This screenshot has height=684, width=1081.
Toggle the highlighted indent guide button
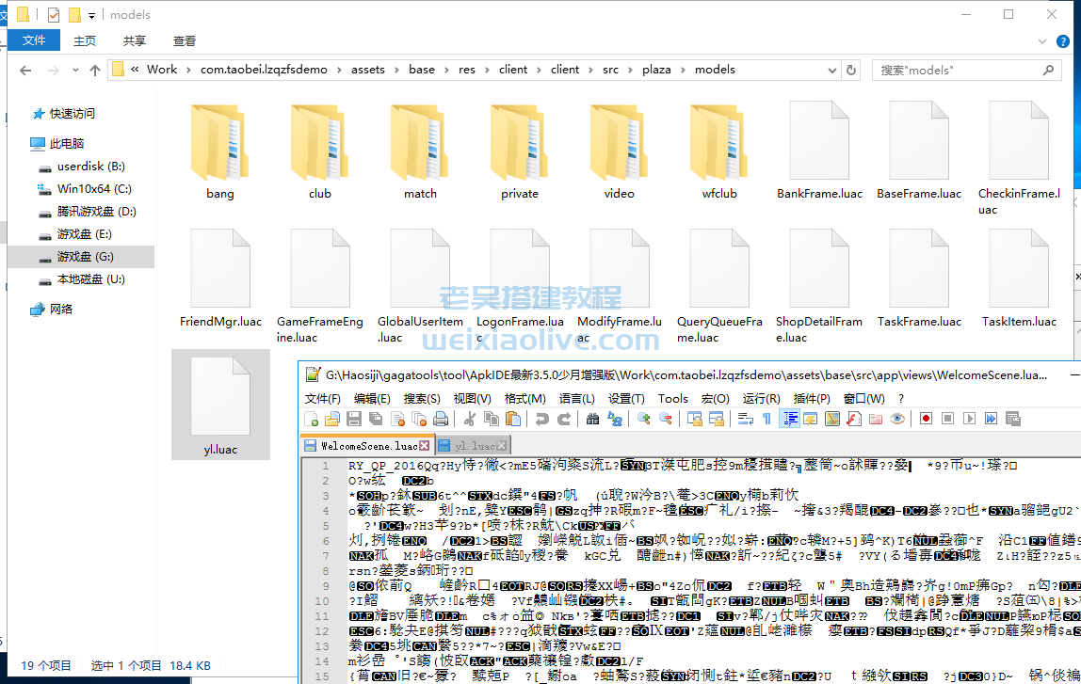tap(790, 419)
